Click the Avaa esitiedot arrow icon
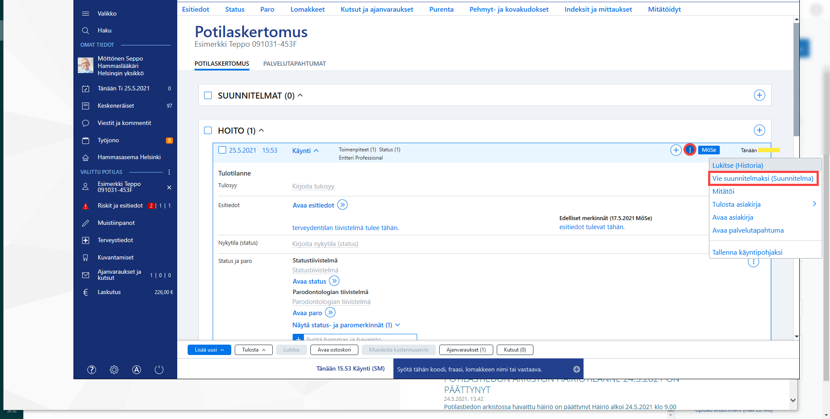 pos(342,205)
